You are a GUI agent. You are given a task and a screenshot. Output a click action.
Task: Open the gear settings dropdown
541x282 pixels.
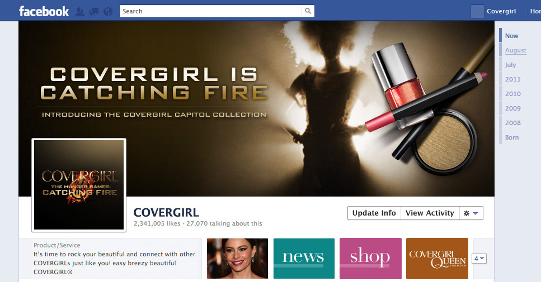471,213
